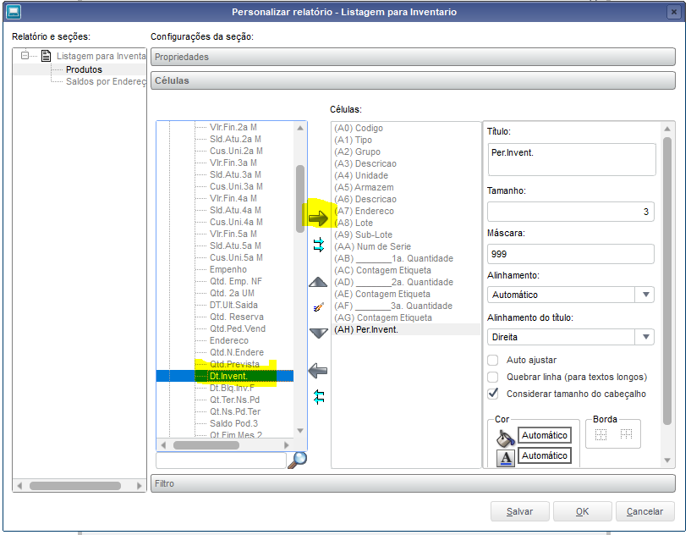Click the second border style icon
Image resolution: width=691 pixels, height=535 pixels.
coord(626,434)
